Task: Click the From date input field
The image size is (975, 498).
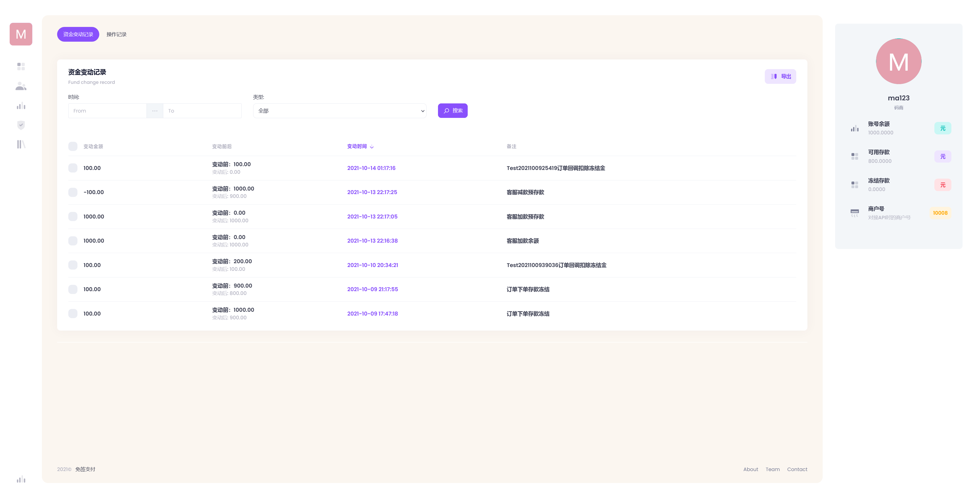Action: click(x=107, y=111)
